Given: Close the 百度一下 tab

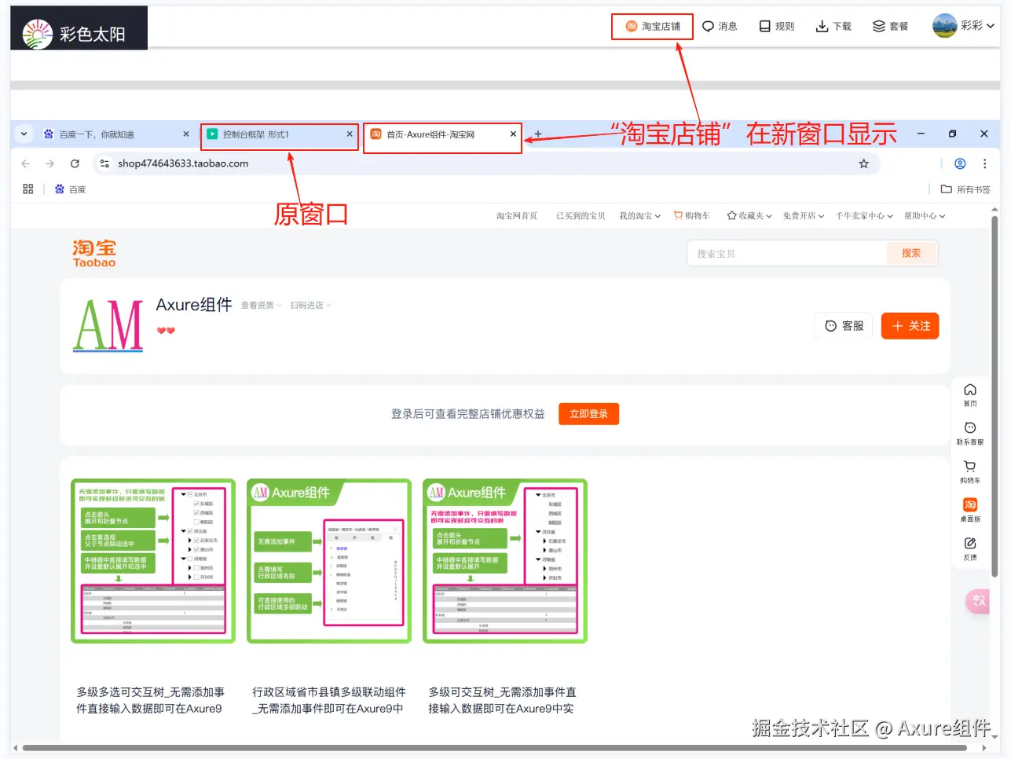Looking at the screenshot, I should point(186,134).
